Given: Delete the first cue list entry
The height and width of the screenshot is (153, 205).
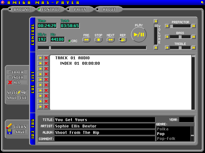Looking at the screenshot, I should coord(46,58).
